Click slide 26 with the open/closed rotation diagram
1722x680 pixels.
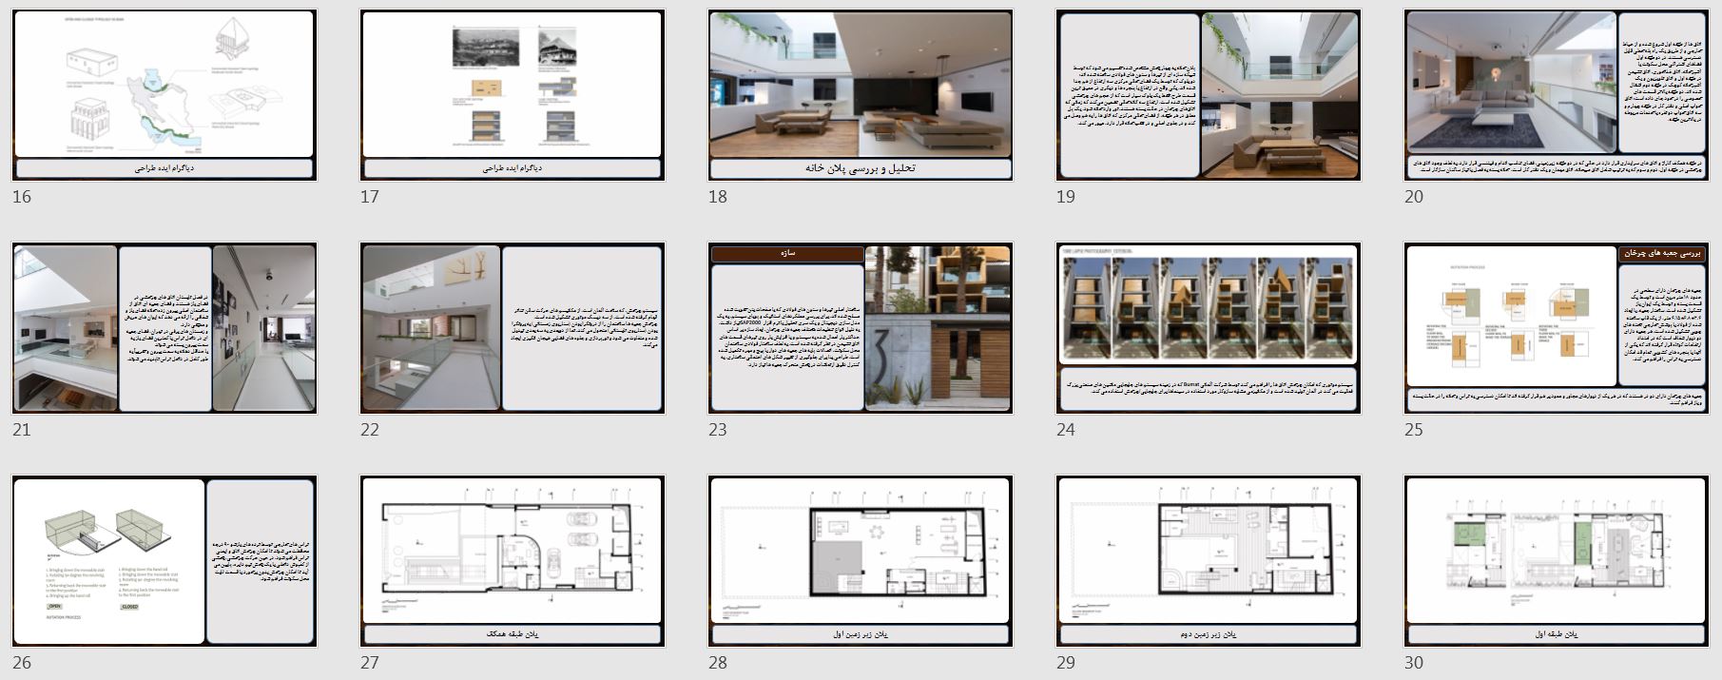(x=164, y=561)
